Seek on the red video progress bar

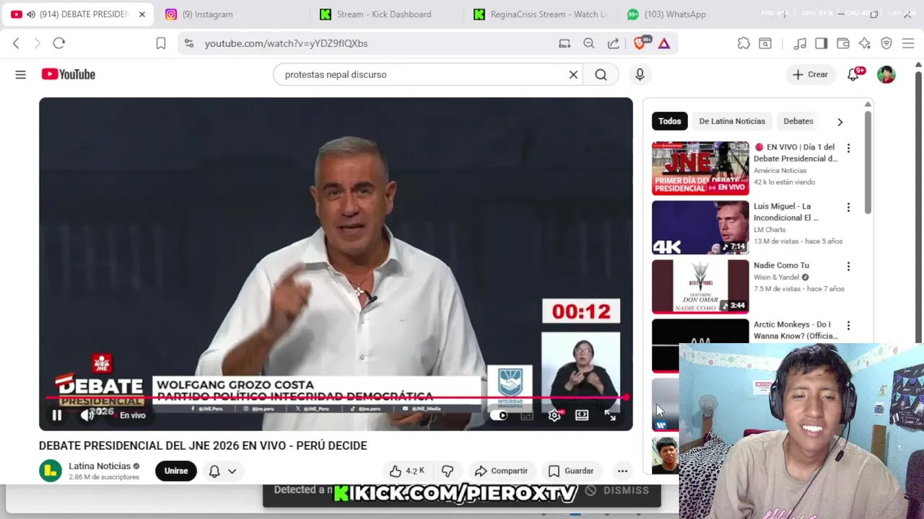[x=336, y=397]
